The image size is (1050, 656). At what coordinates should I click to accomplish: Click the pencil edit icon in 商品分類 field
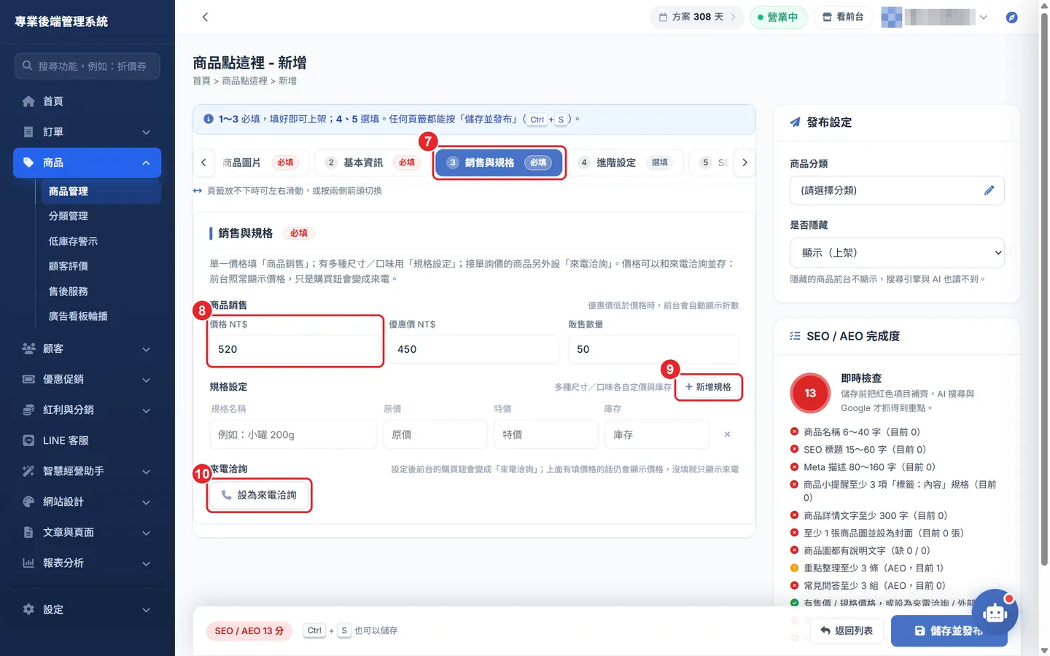[989, 190]
